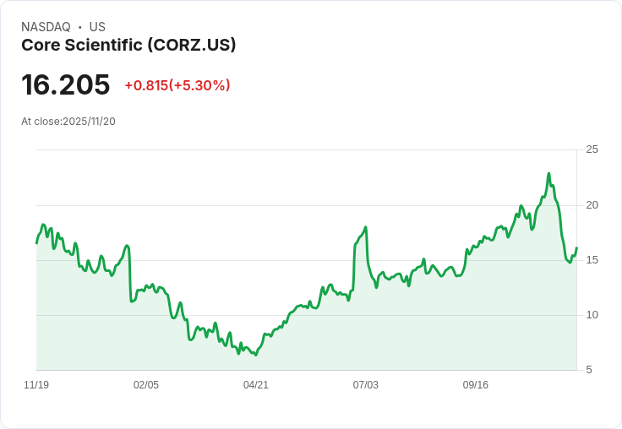Screen dimensions: 622x429
Task: Click the NASDAQ exchange label
Action: tap(46, 27)
